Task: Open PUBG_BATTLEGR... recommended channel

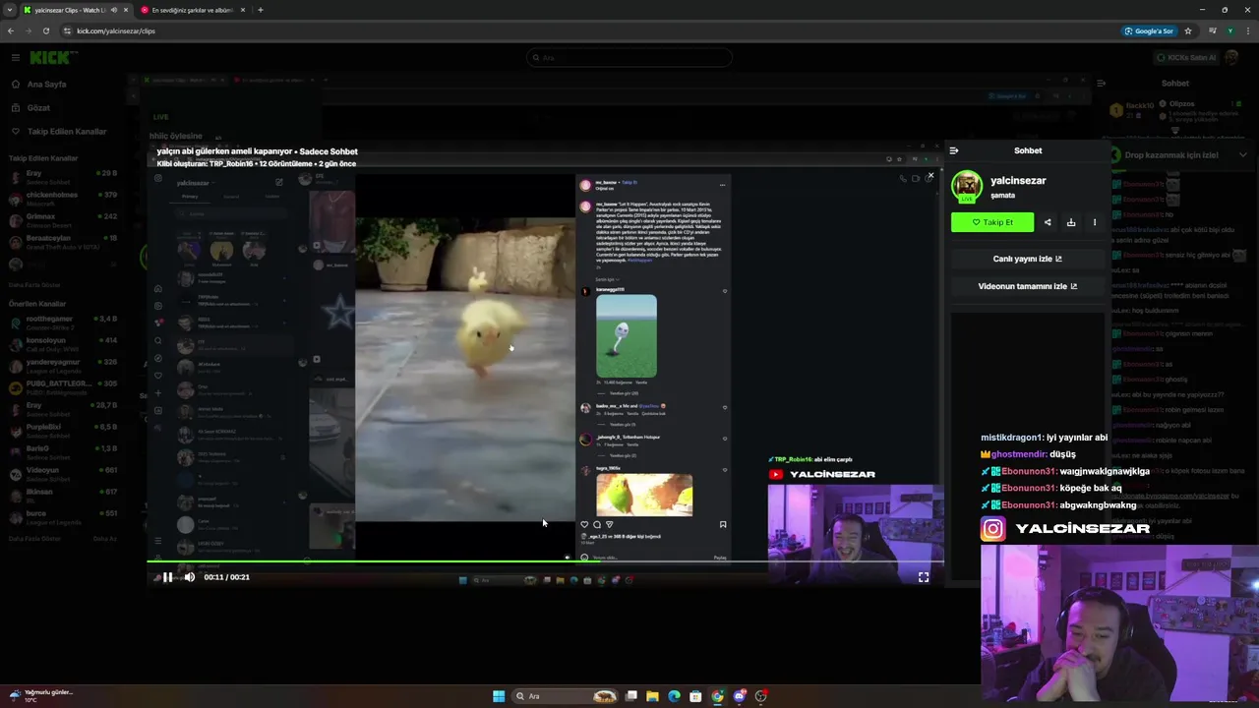Action: point(63,386)
